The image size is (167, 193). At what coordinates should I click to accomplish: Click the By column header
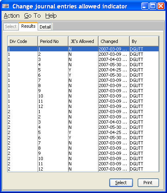tap(144, 41)
